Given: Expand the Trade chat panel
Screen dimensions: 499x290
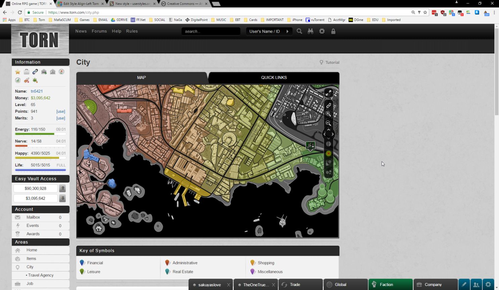Looking at the screenshot, I should coord(300,284).
